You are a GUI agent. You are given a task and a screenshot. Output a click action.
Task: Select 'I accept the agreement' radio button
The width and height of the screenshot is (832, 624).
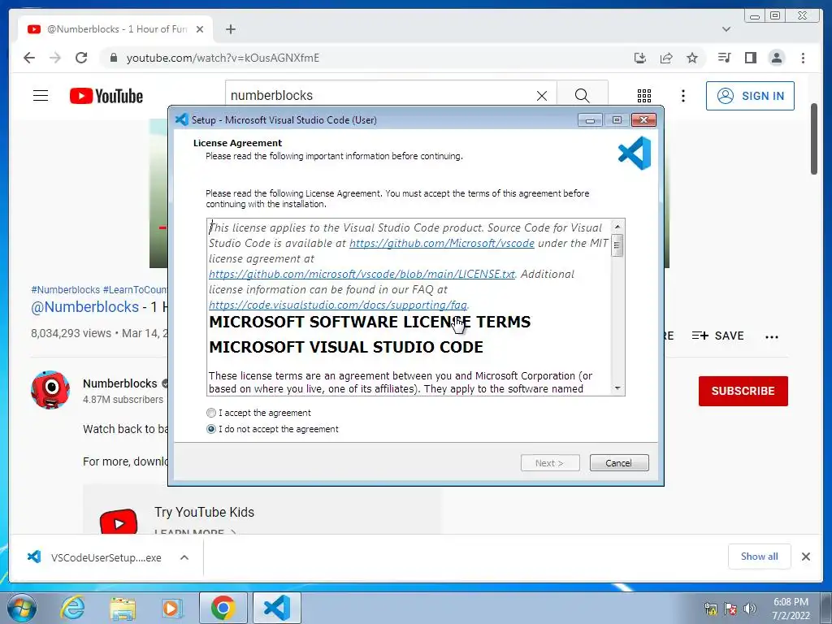point(211,412)
